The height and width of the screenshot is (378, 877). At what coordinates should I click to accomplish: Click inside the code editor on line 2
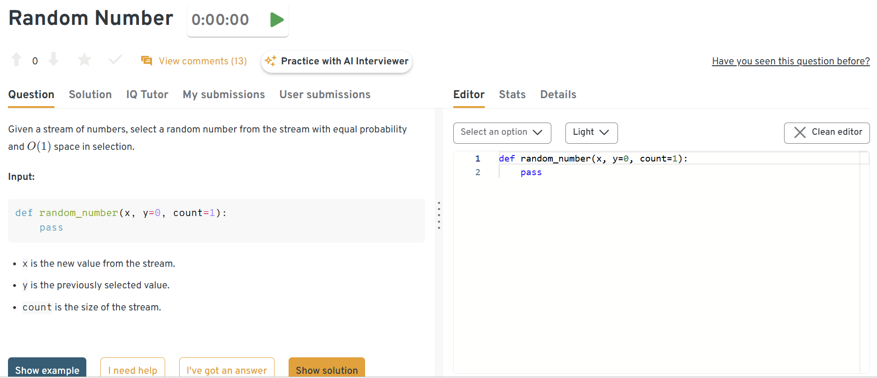pos(610,172)
